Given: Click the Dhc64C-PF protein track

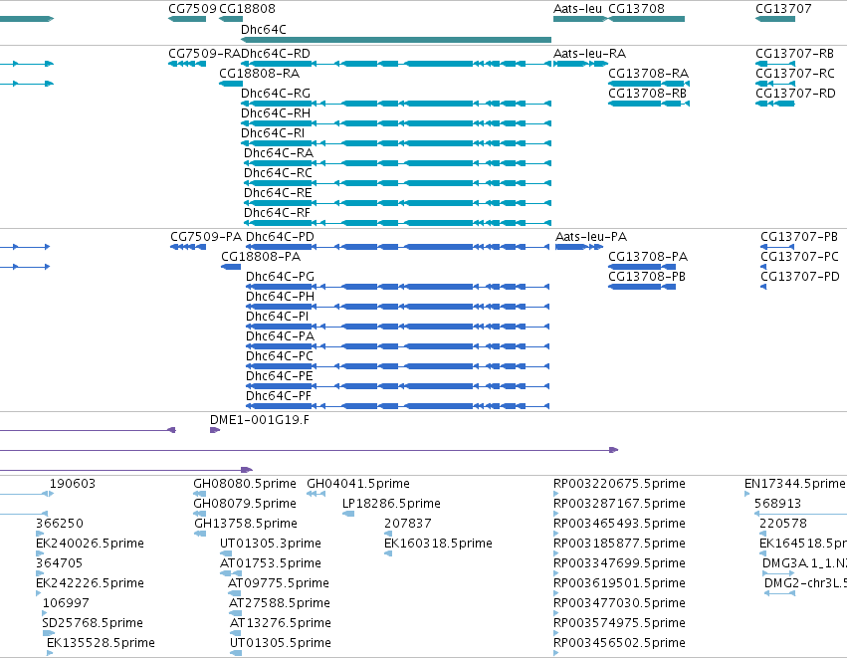Looking at the screenshot, I should click(x=397, y=406).
